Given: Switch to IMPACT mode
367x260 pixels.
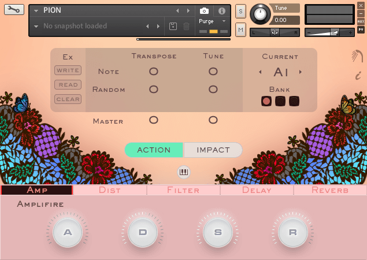Looking at the screenshot, I should coord(213,150).
